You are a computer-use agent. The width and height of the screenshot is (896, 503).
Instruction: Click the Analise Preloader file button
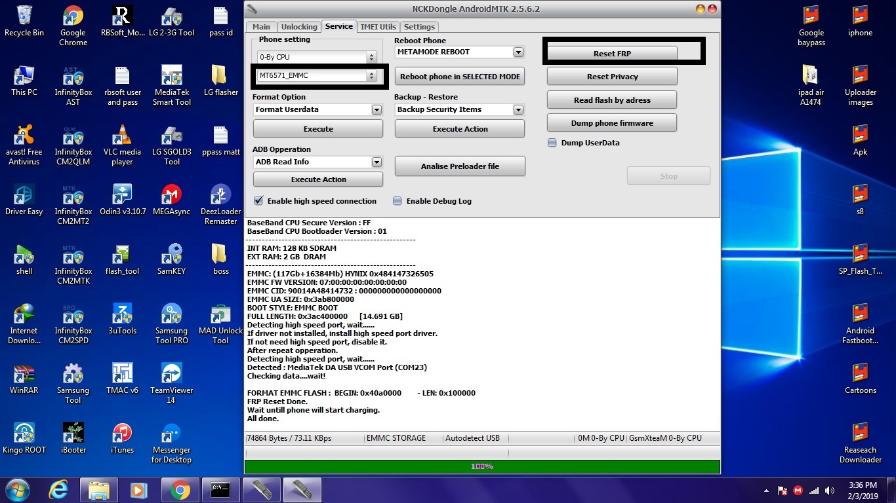[460, 166]
